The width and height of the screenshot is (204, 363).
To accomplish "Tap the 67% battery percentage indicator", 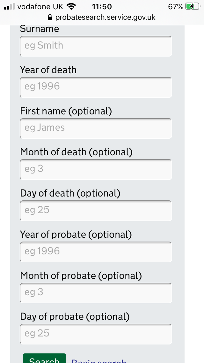I will [x=176, y=7].
